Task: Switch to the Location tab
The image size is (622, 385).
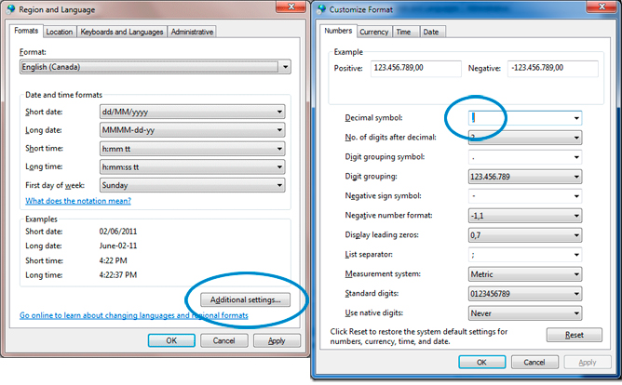Action: tap(60, 32)
